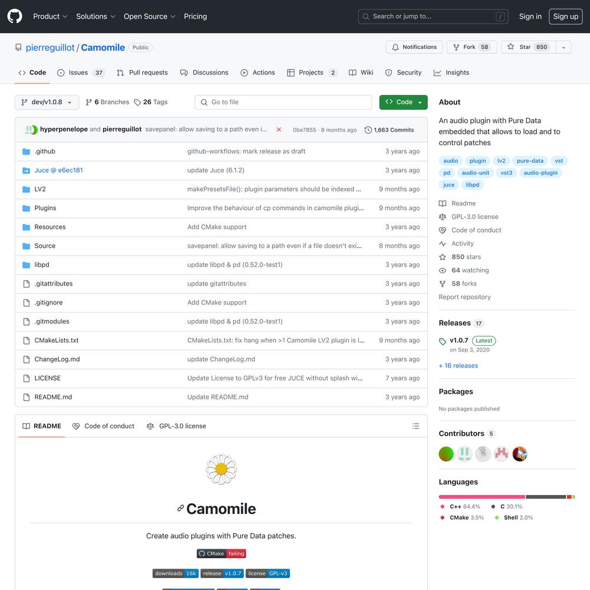Open the dev/v1.0.8 branch selector
This screenshot has height=590, width=590.
(47, 102)
